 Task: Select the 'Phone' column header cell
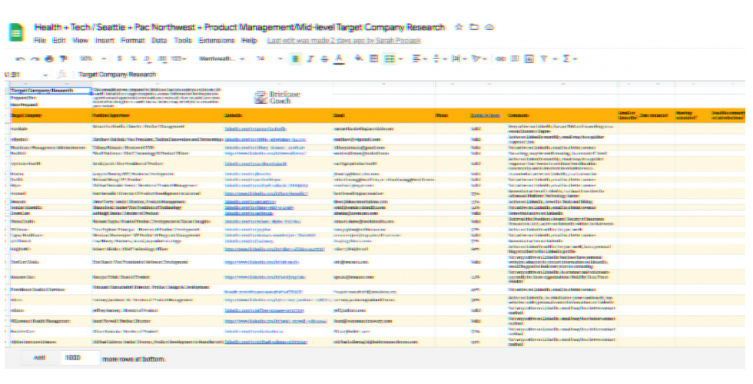point(452,115)
